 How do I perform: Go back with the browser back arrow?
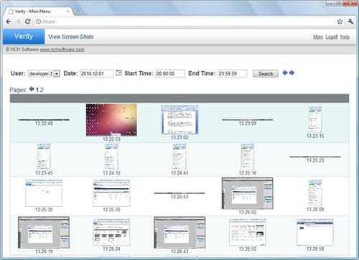point(9,22)
